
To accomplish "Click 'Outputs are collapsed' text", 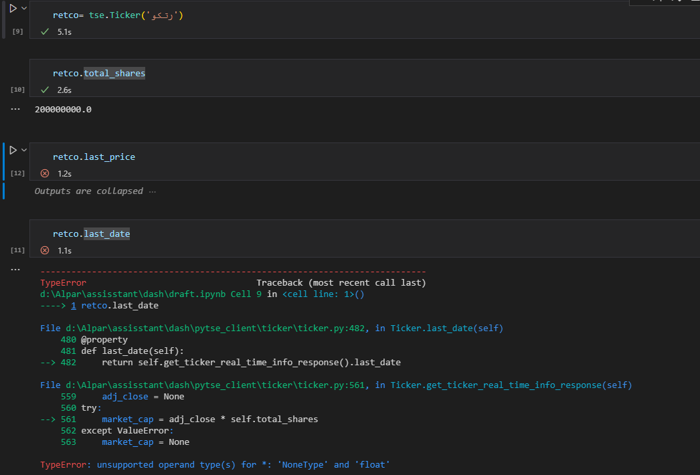I will tap(89, 191).
